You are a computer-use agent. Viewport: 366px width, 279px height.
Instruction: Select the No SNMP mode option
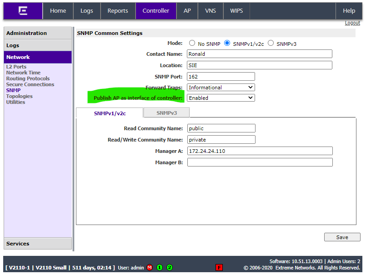[192, 44]
